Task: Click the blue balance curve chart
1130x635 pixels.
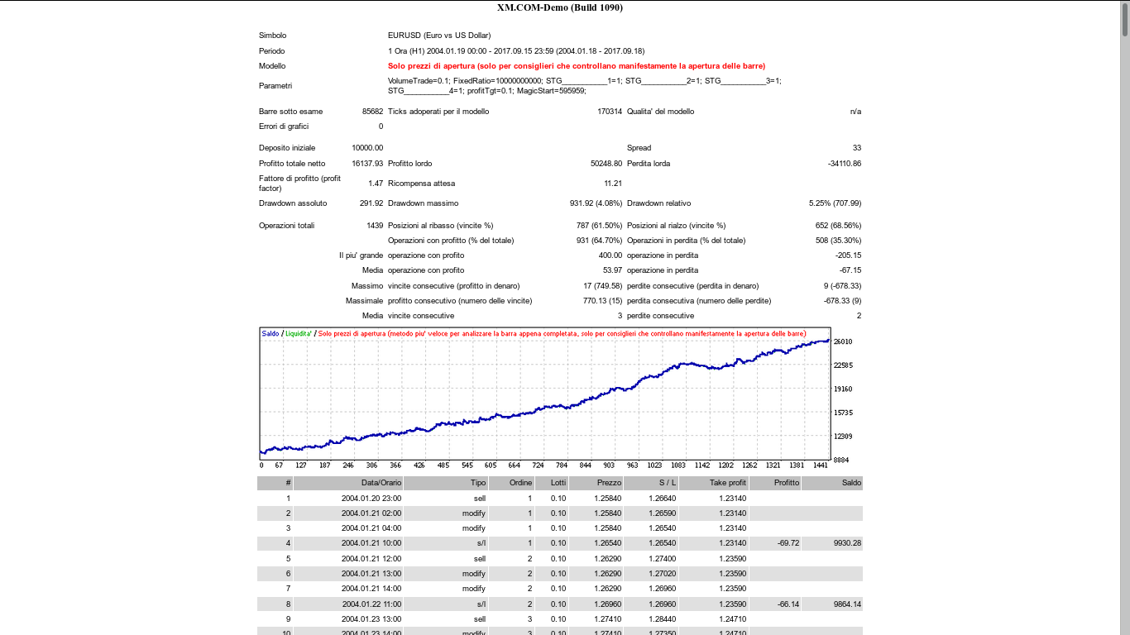Action: (544, 394)
